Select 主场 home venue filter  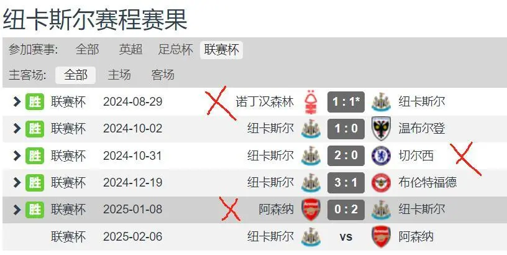(x=119, y=75)
